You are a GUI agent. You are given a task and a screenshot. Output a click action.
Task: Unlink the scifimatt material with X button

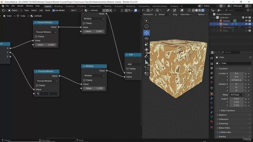[111, 10]
